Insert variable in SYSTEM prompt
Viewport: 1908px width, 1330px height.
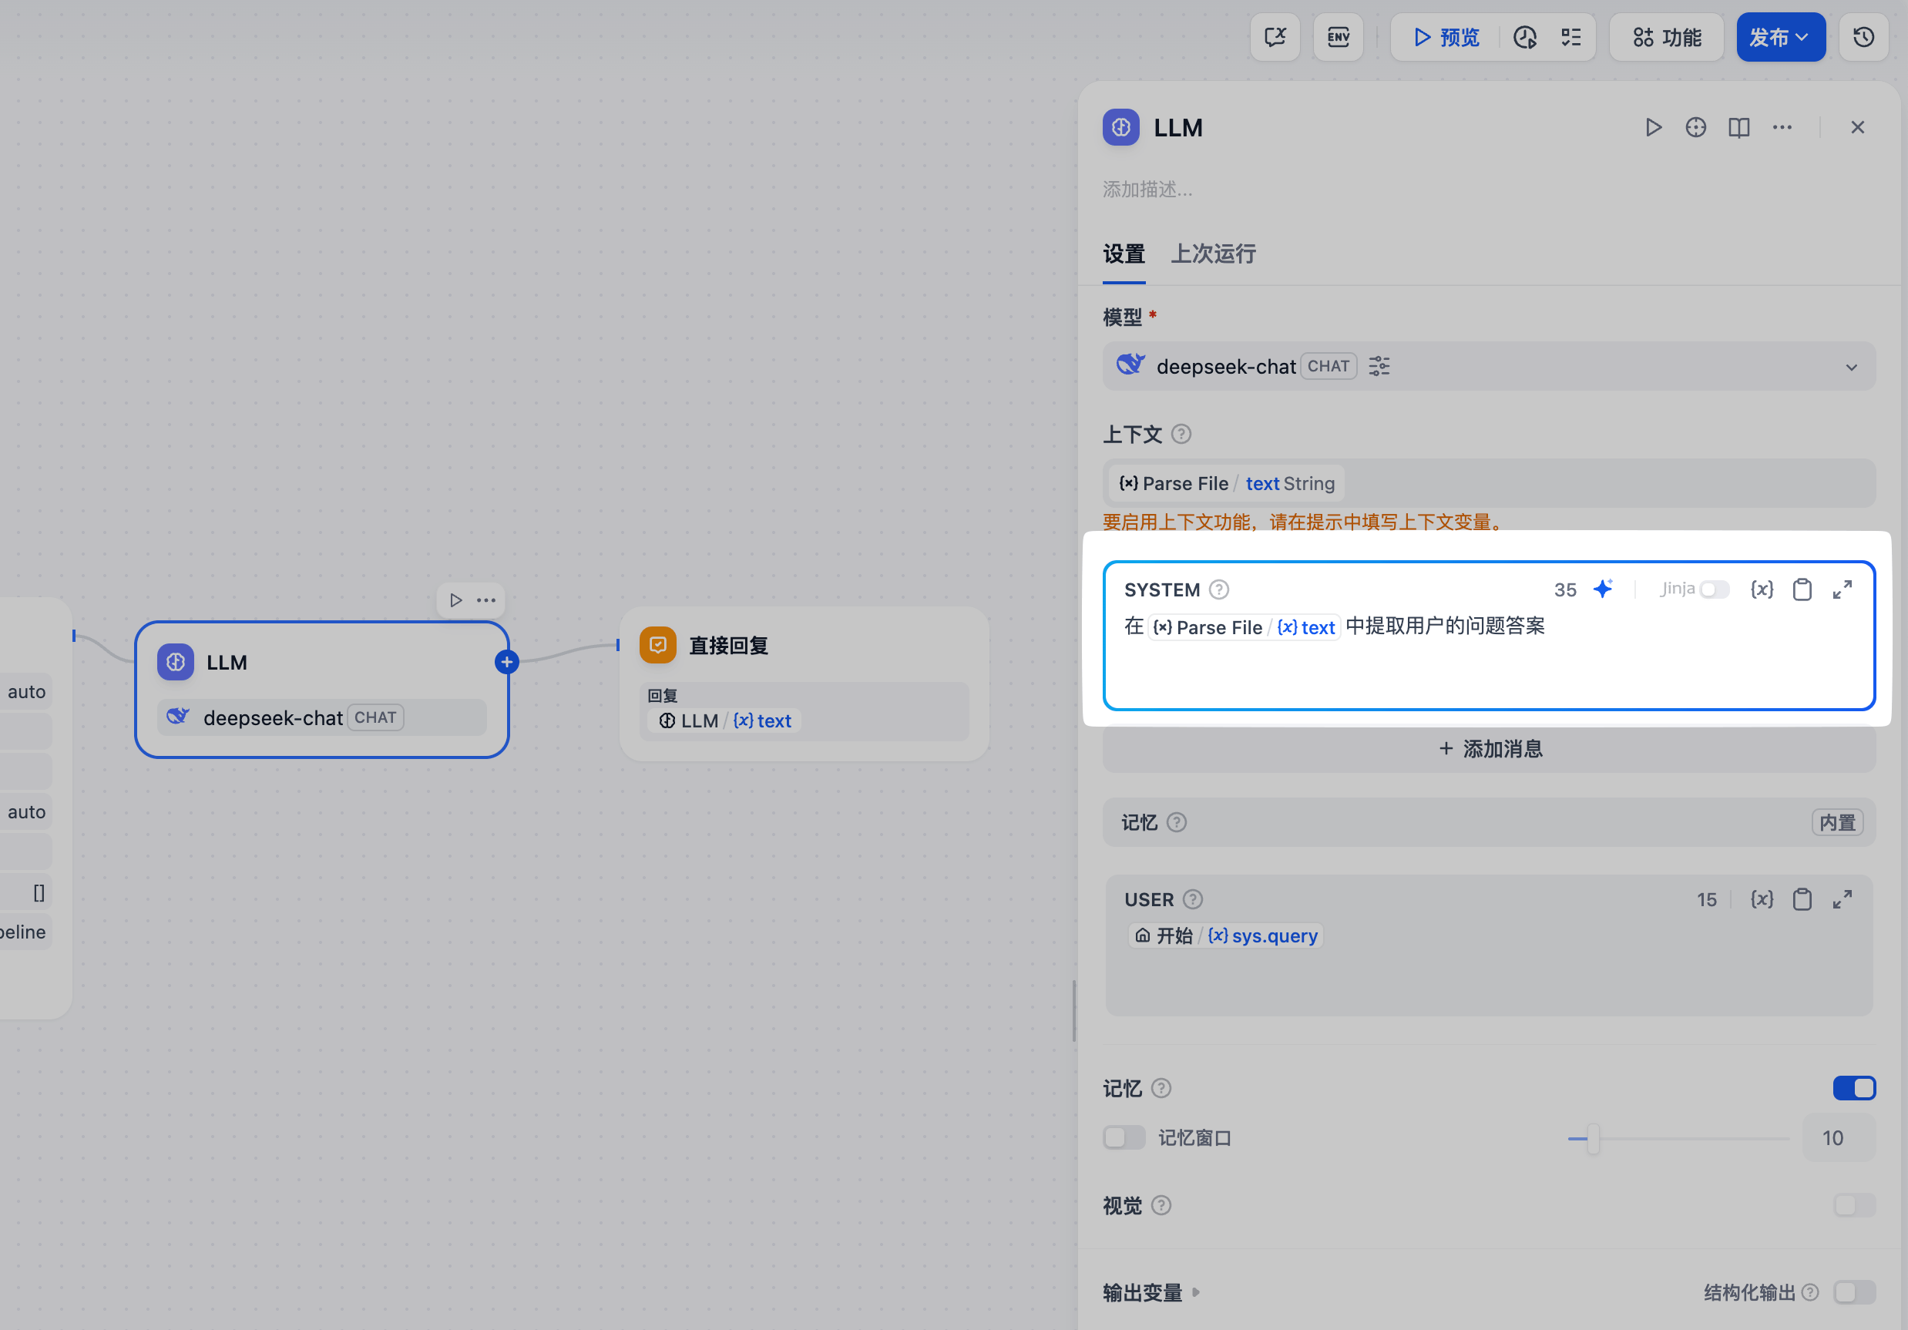tap(1761, 589)
